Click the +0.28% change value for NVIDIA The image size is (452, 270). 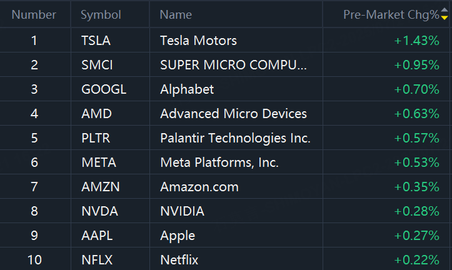click(x=416, y=211)
